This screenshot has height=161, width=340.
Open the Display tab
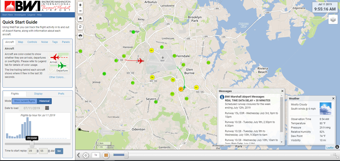38,94
